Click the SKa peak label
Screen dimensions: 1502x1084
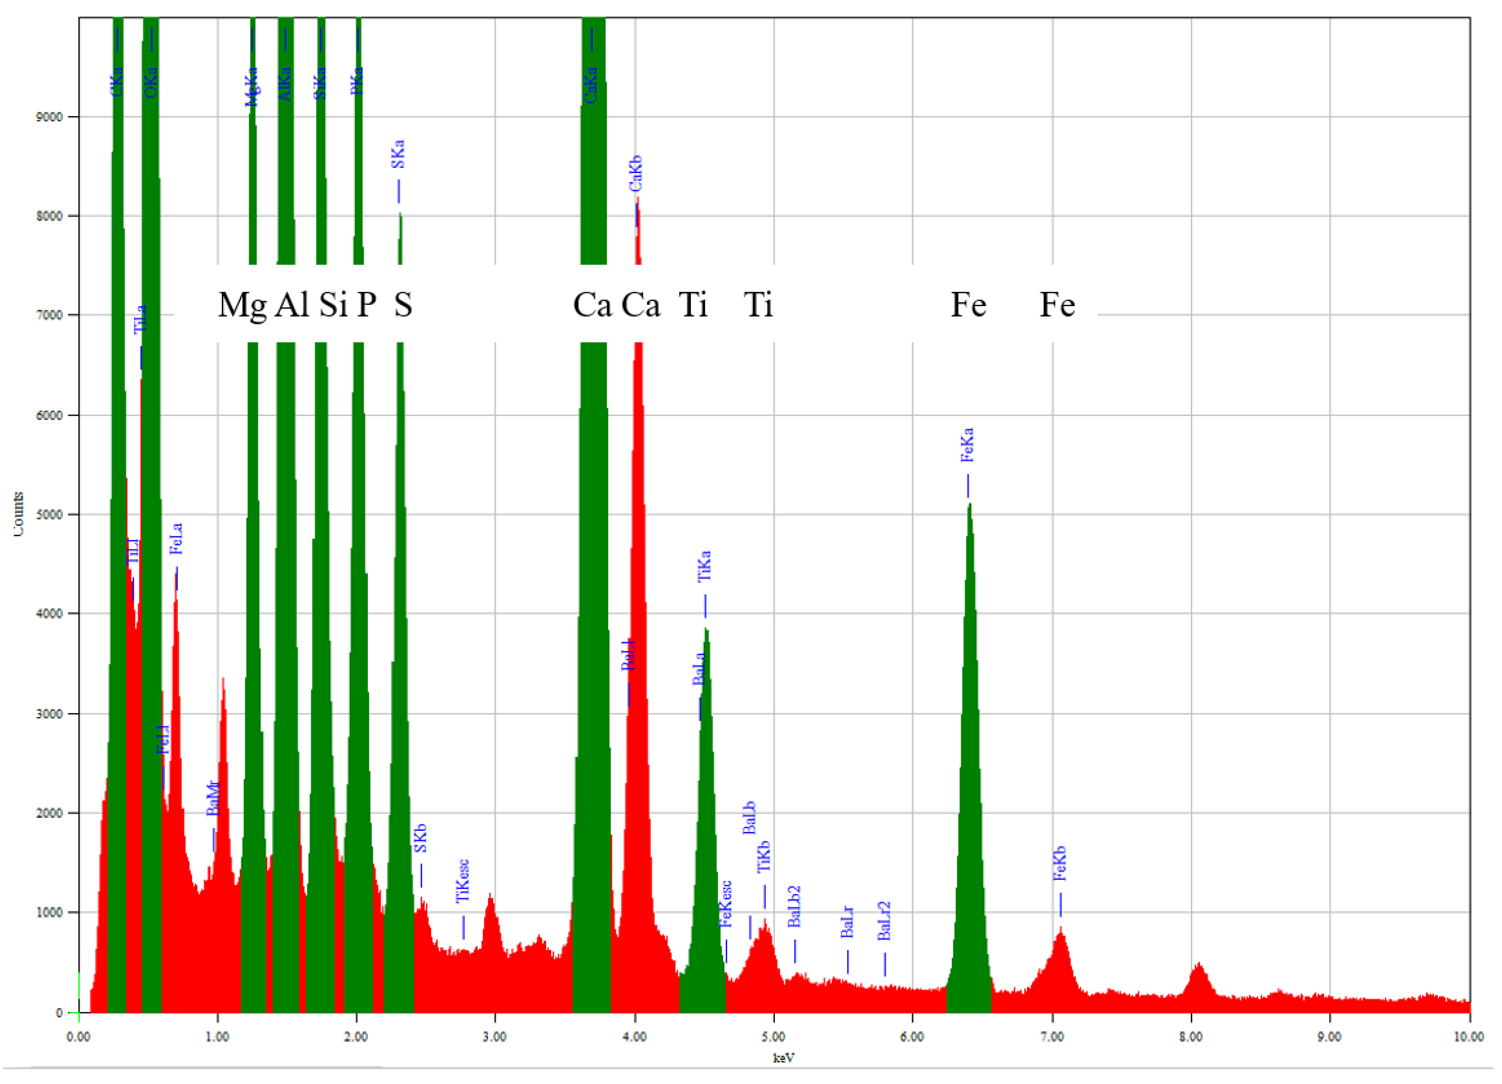tap(397, 154)
